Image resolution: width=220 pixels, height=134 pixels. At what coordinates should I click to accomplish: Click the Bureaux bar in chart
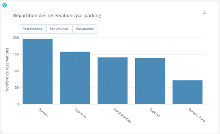point(38,71)
